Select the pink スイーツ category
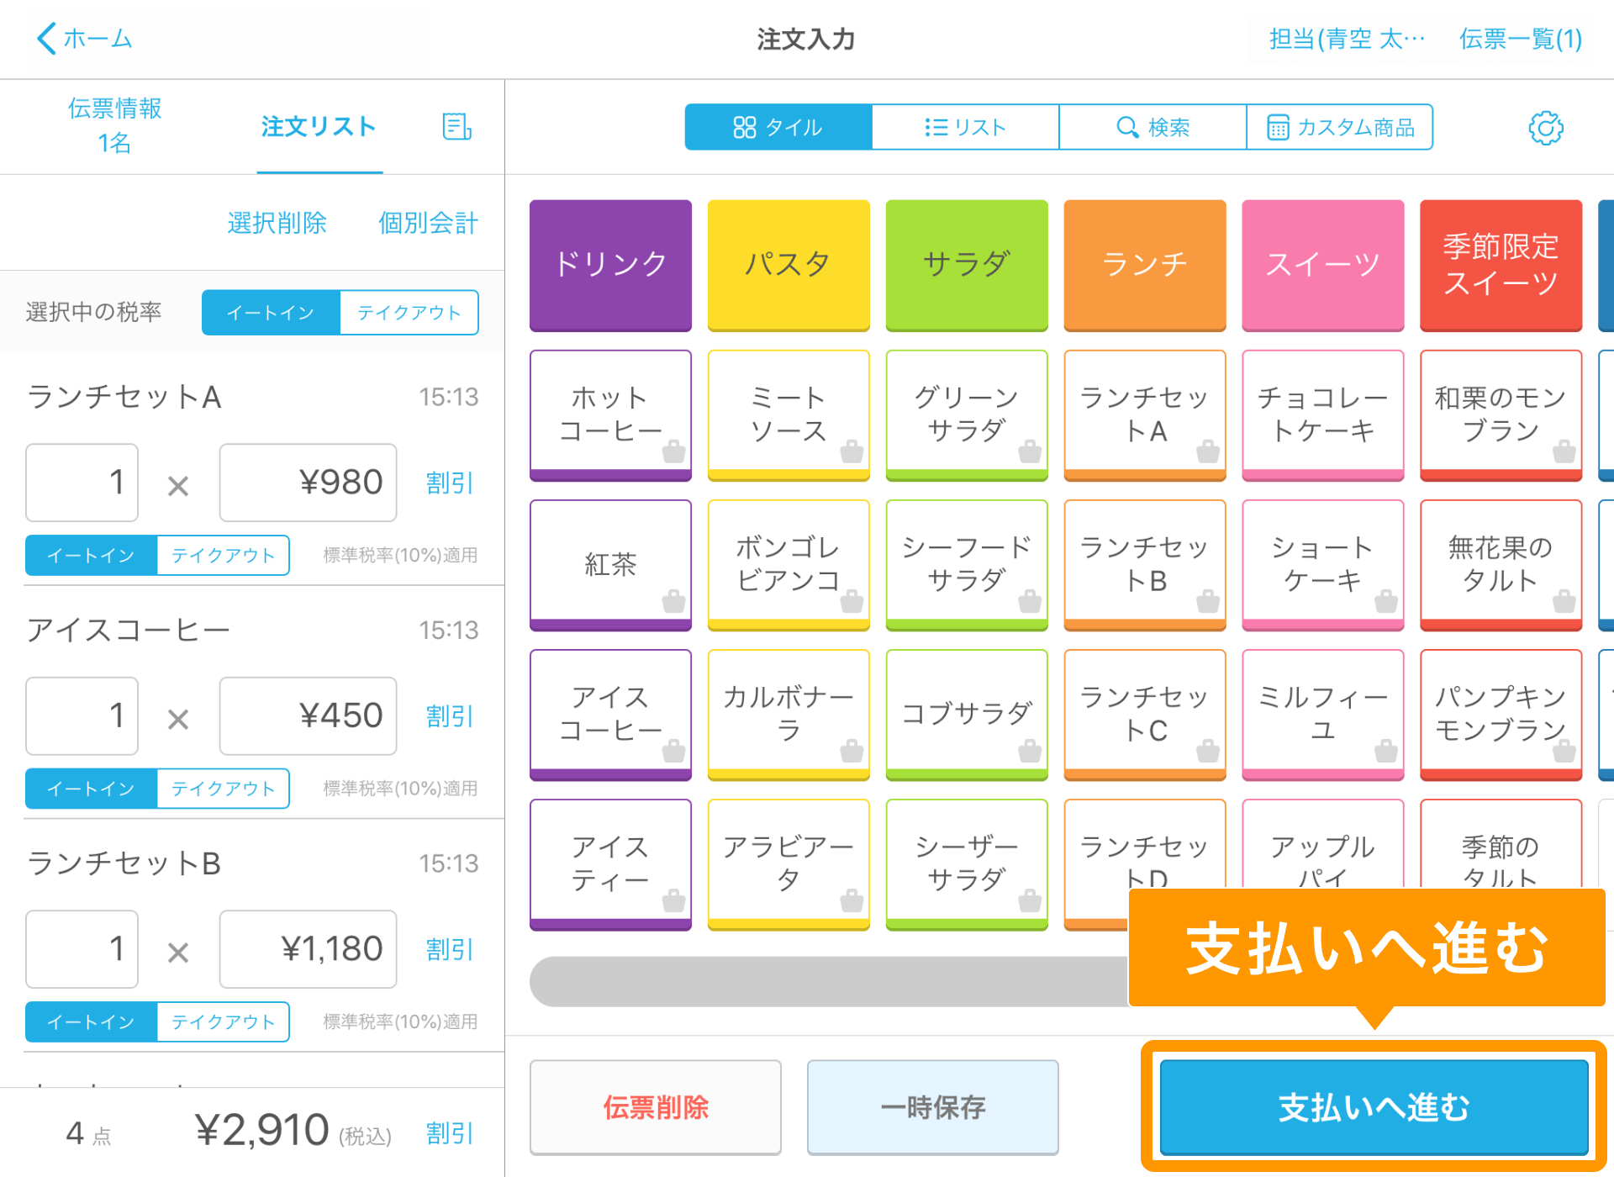1614x1177 pixels. click(x=1323, y=265)
